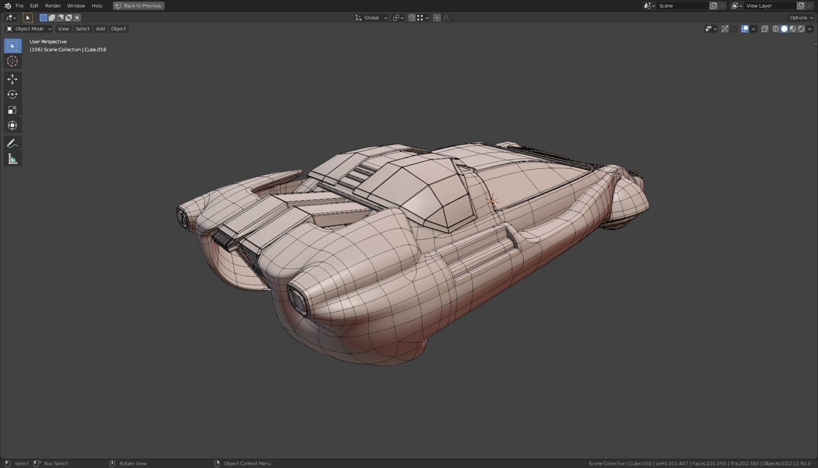Select the 3D Cursor tool
Viewport: 818px width, 468px height.
point(12,61)
